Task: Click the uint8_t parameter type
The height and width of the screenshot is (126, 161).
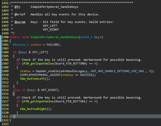Action: click(86, 37)
